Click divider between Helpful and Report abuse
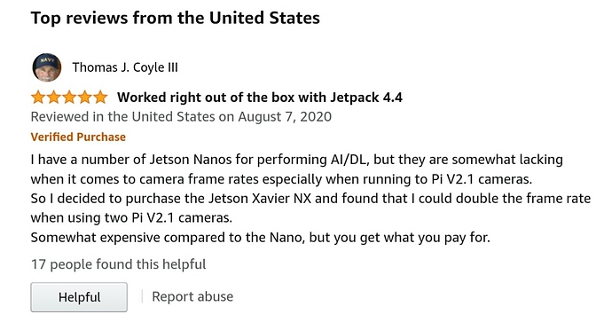The height and width of the screenshot is (322, 612). [142, 296]
